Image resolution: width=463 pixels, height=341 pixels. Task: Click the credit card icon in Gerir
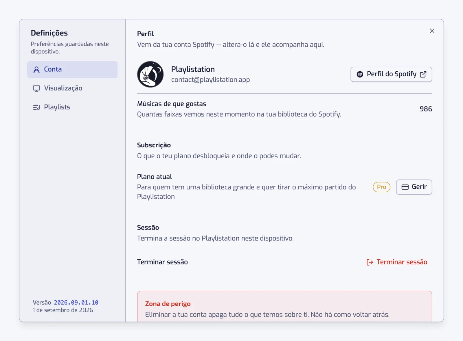tap(405, 187)
